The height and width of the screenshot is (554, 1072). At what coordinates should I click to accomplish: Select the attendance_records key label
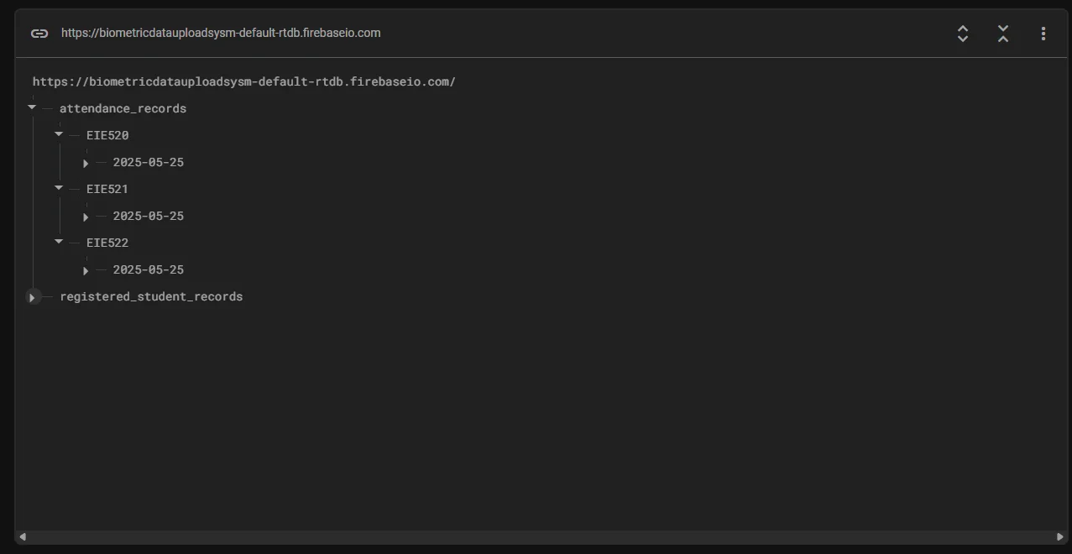pos(123,108)
